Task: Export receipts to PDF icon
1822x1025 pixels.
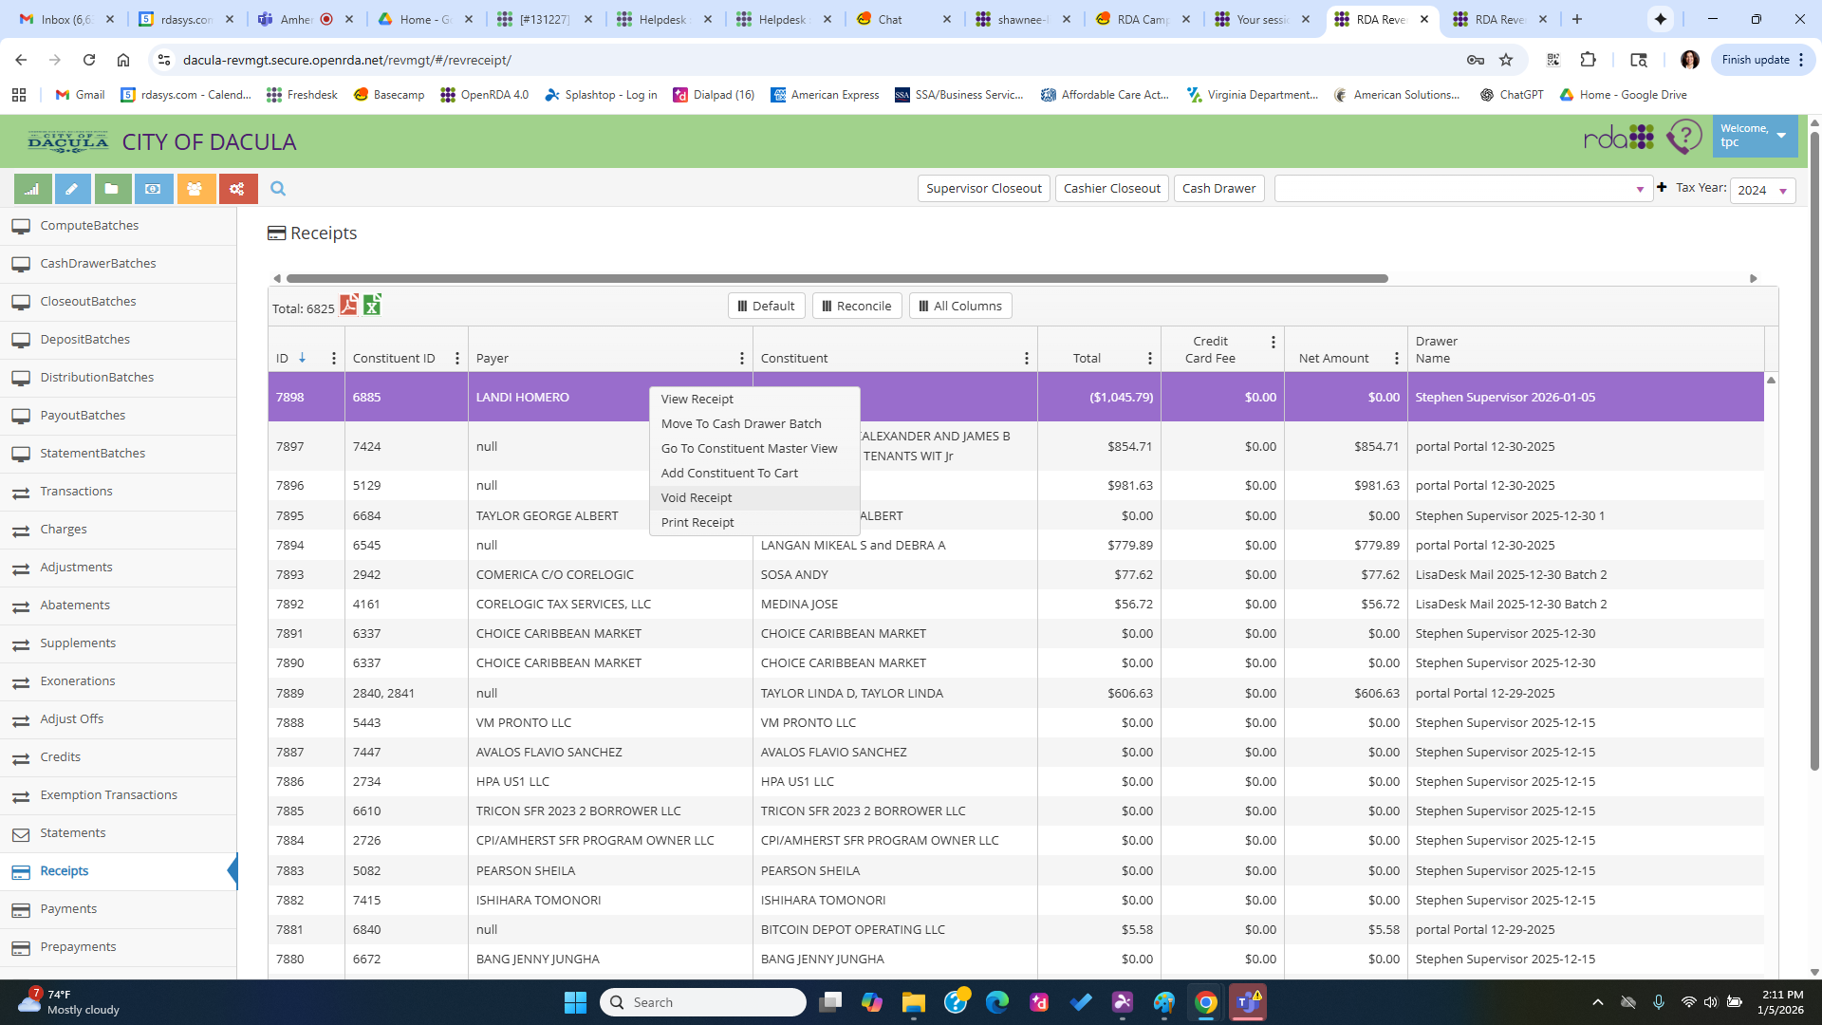Action: click(x=349, y=305)
